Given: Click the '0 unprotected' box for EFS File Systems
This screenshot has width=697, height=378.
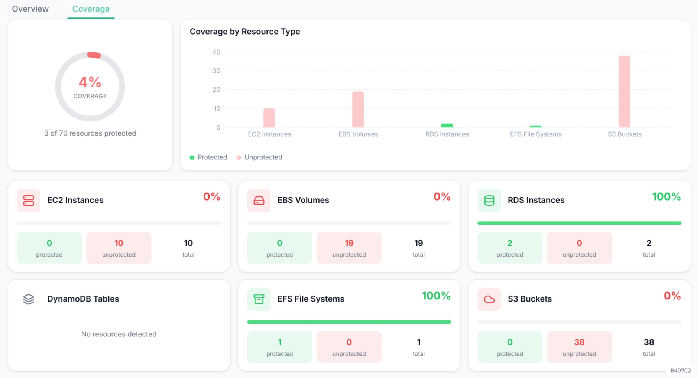Looking at the screenshot, I should pyautogui.click(x=349, y=347).
